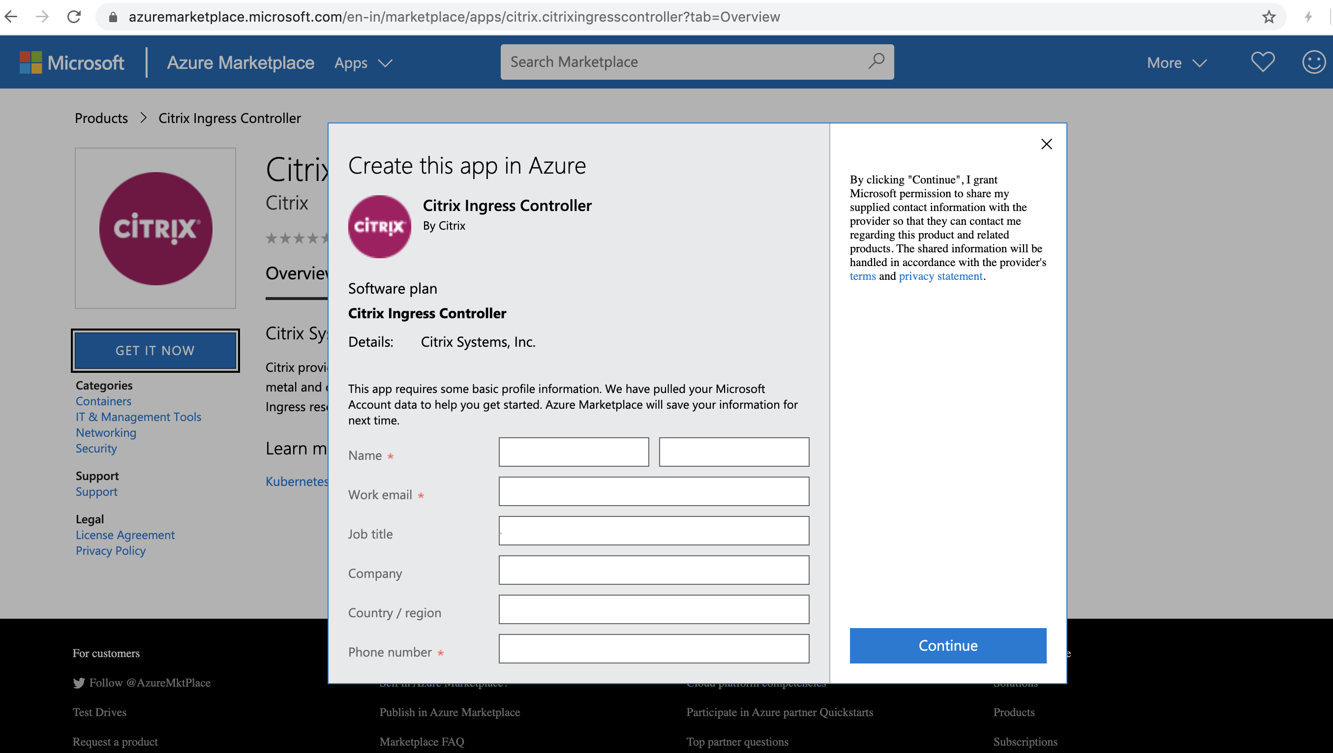Click the Phone number input field

[654, 648]
